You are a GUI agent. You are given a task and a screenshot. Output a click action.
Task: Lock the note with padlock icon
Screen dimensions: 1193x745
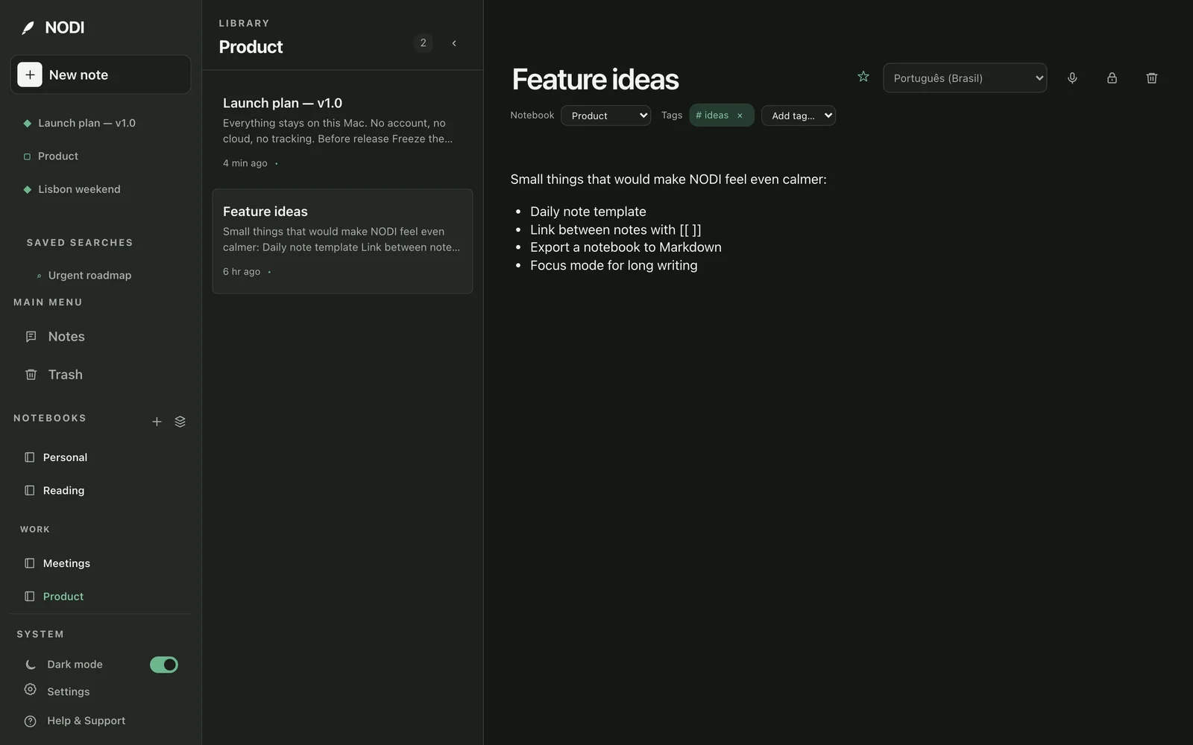[x=1112, y=78]
